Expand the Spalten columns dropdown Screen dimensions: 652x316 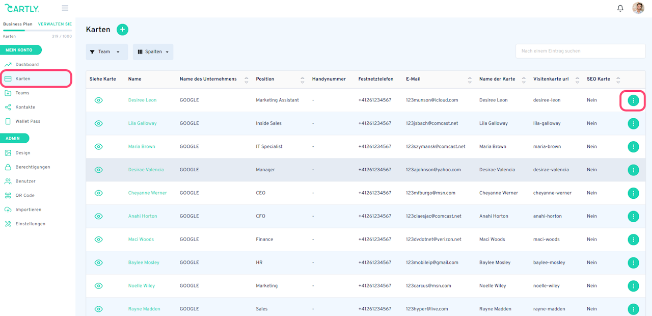[153, 52]
